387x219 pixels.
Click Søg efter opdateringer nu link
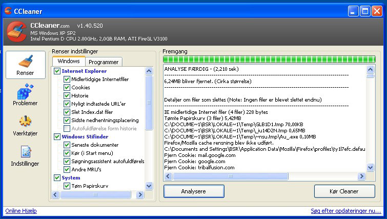pos(345,211)
